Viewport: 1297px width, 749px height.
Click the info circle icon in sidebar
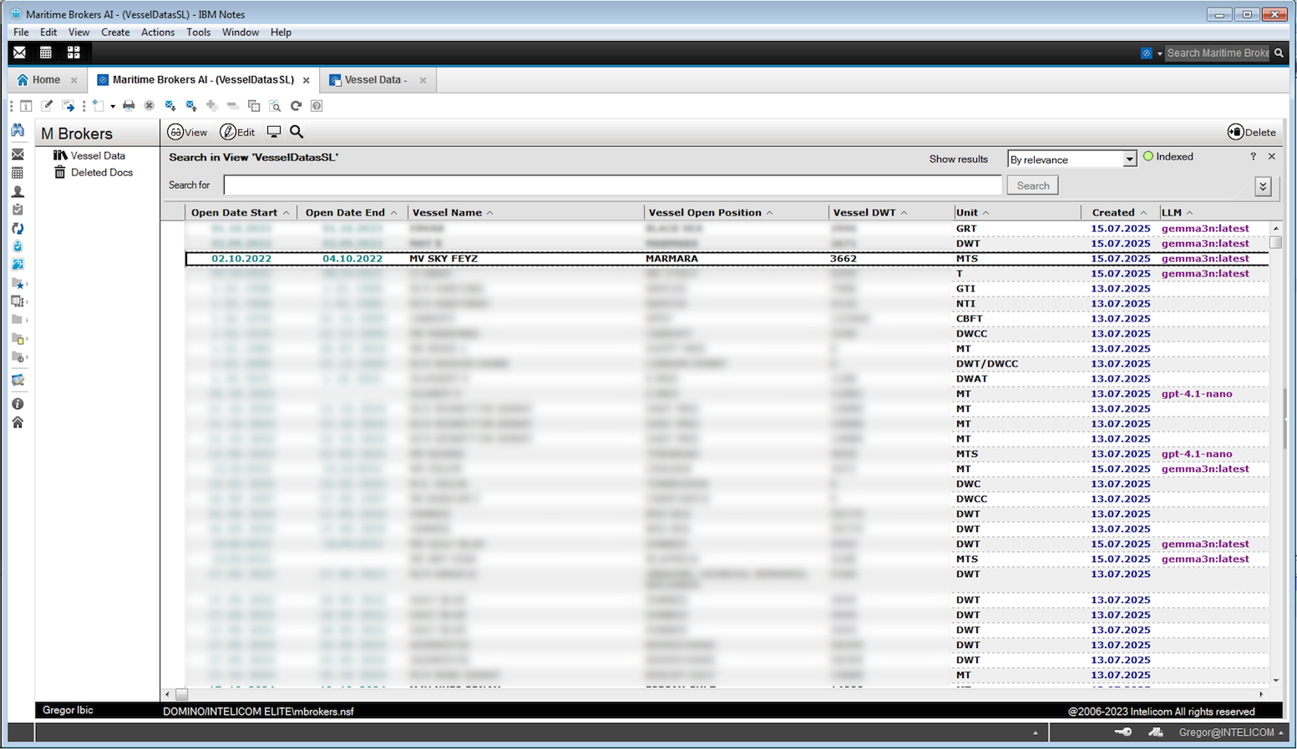[18, 404]
